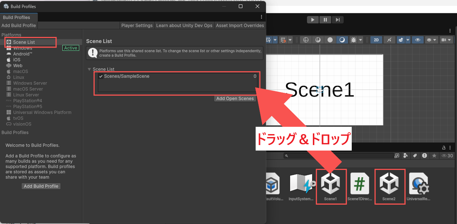This screenshot has height=224, width=457.
Task: Open the scene camera settings icon
Action: pos(446,40)
